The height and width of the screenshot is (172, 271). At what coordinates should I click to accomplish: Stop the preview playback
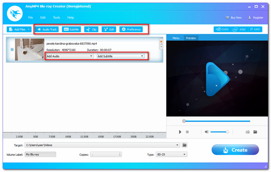[187, 132]
